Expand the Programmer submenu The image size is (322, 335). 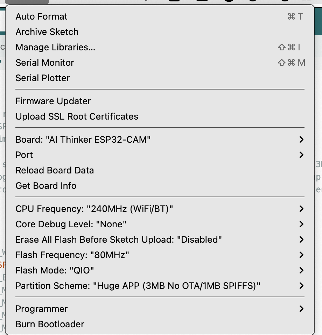click(x=41, y=309)
